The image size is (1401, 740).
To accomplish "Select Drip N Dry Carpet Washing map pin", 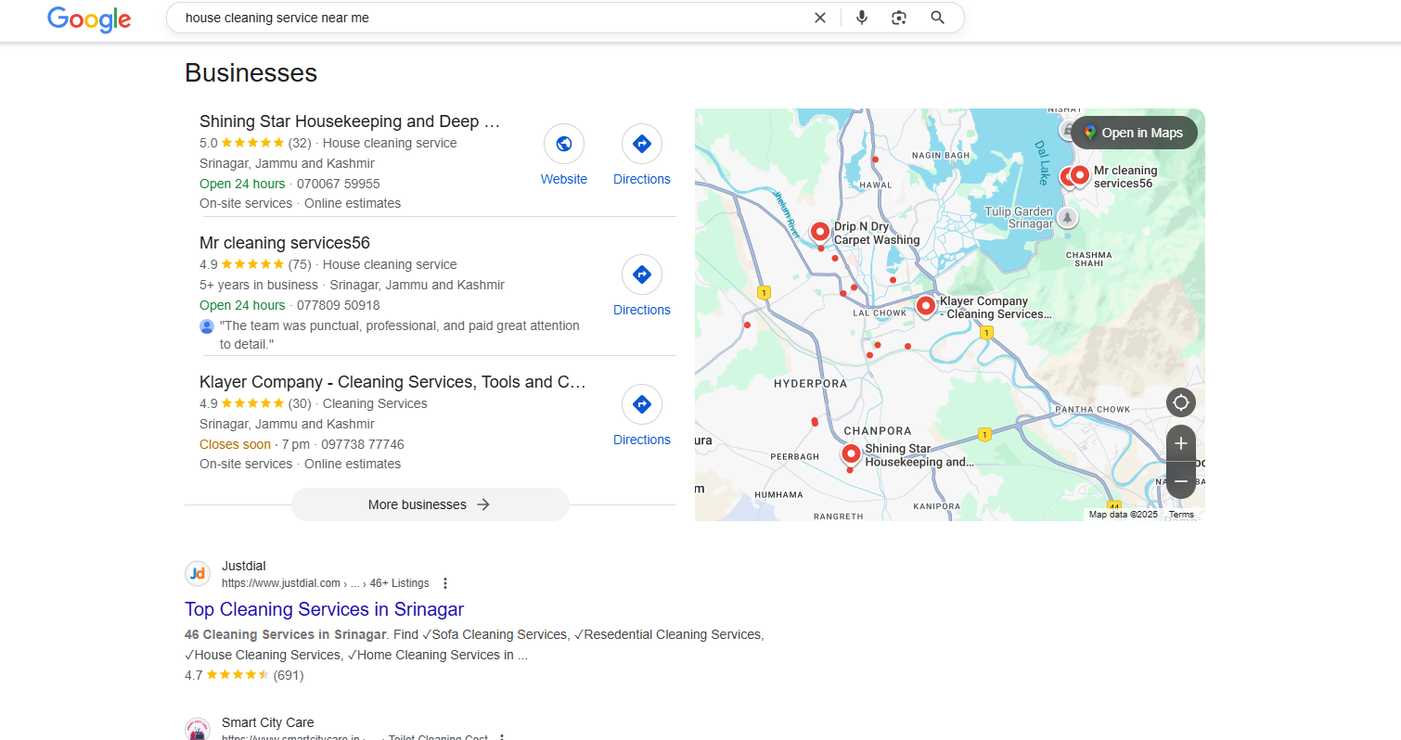I will [819, 231].
